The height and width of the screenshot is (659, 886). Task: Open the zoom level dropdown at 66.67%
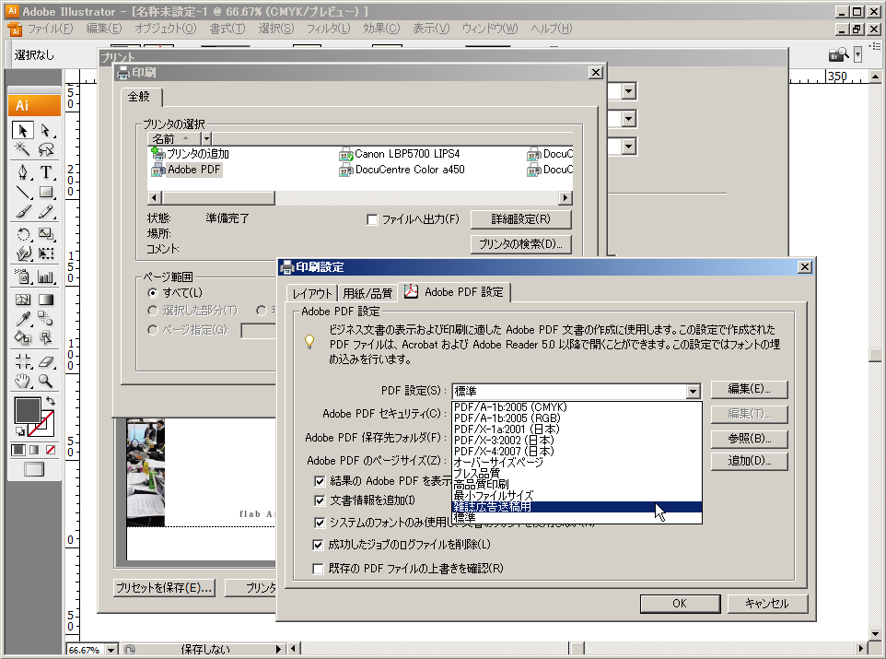click(111, 650)
